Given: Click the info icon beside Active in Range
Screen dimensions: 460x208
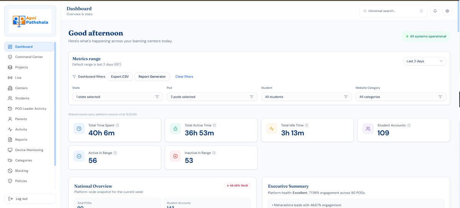Looking at the screenshot, I should click(115, 153).
